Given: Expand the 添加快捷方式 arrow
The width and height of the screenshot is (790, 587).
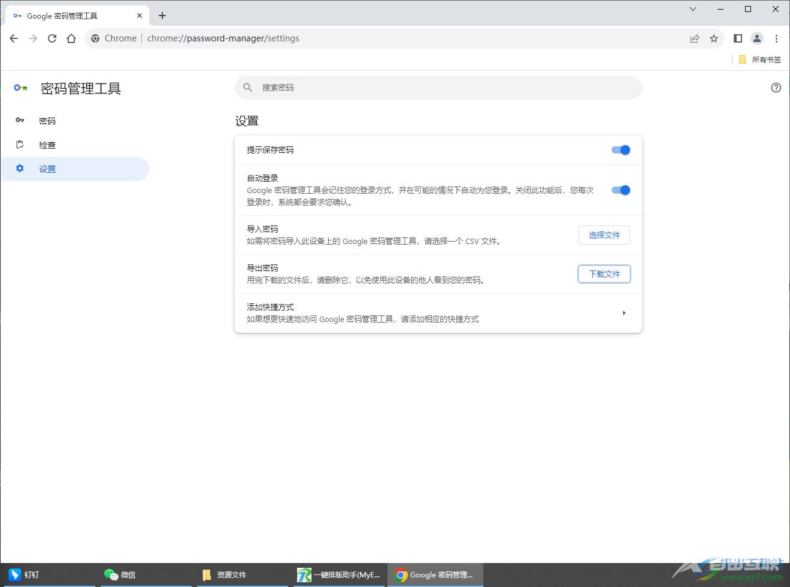Looking at the screenshot, I should [x=624, y=313].
